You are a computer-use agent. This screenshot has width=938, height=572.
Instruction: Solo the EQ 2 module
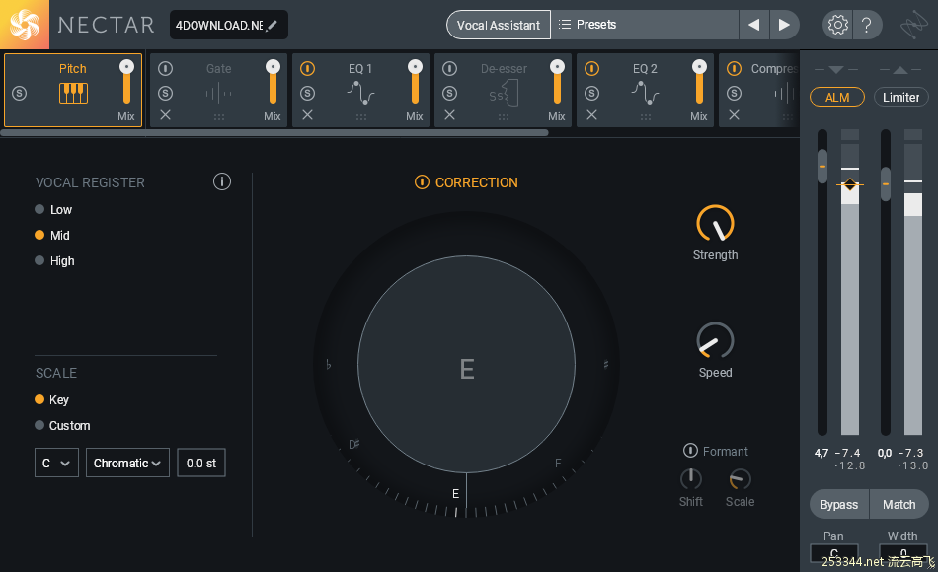[x=591, y=94]
